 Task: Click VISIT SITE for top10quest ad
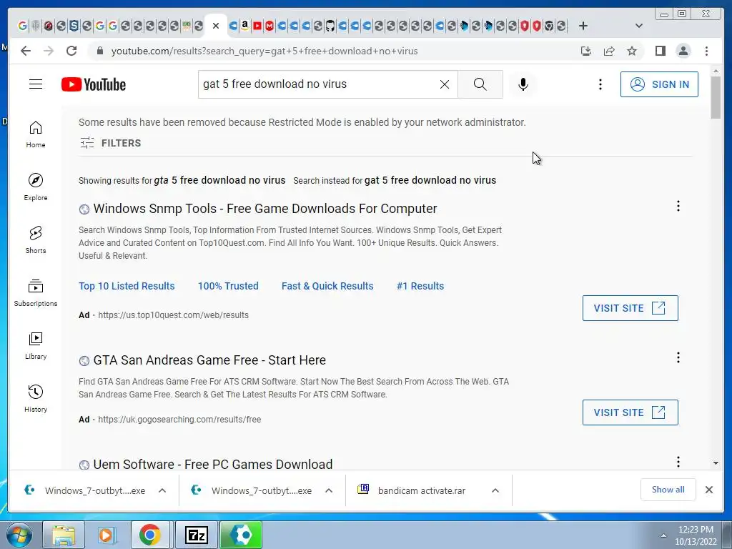click(630, 308)
